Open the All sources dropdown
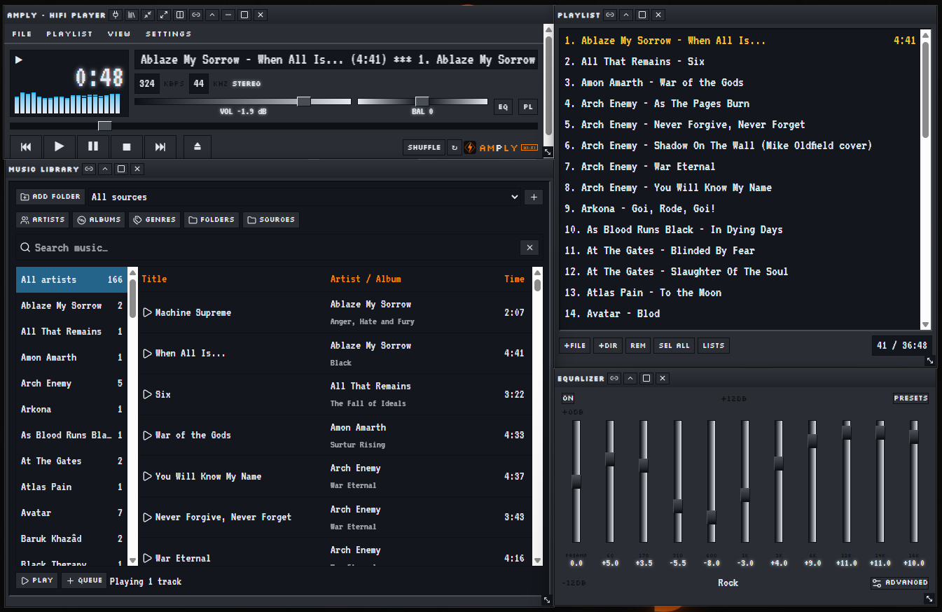 (x=305, y=197)
